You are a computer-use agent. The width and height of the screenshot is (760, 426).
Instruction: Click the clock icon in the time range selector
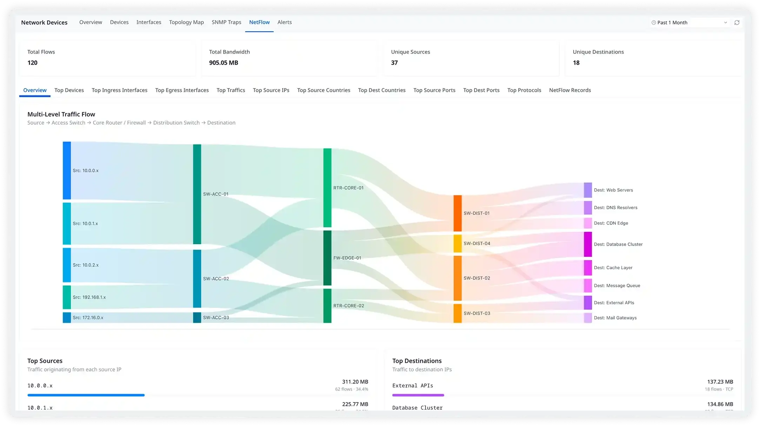click(x=653, y=22)
